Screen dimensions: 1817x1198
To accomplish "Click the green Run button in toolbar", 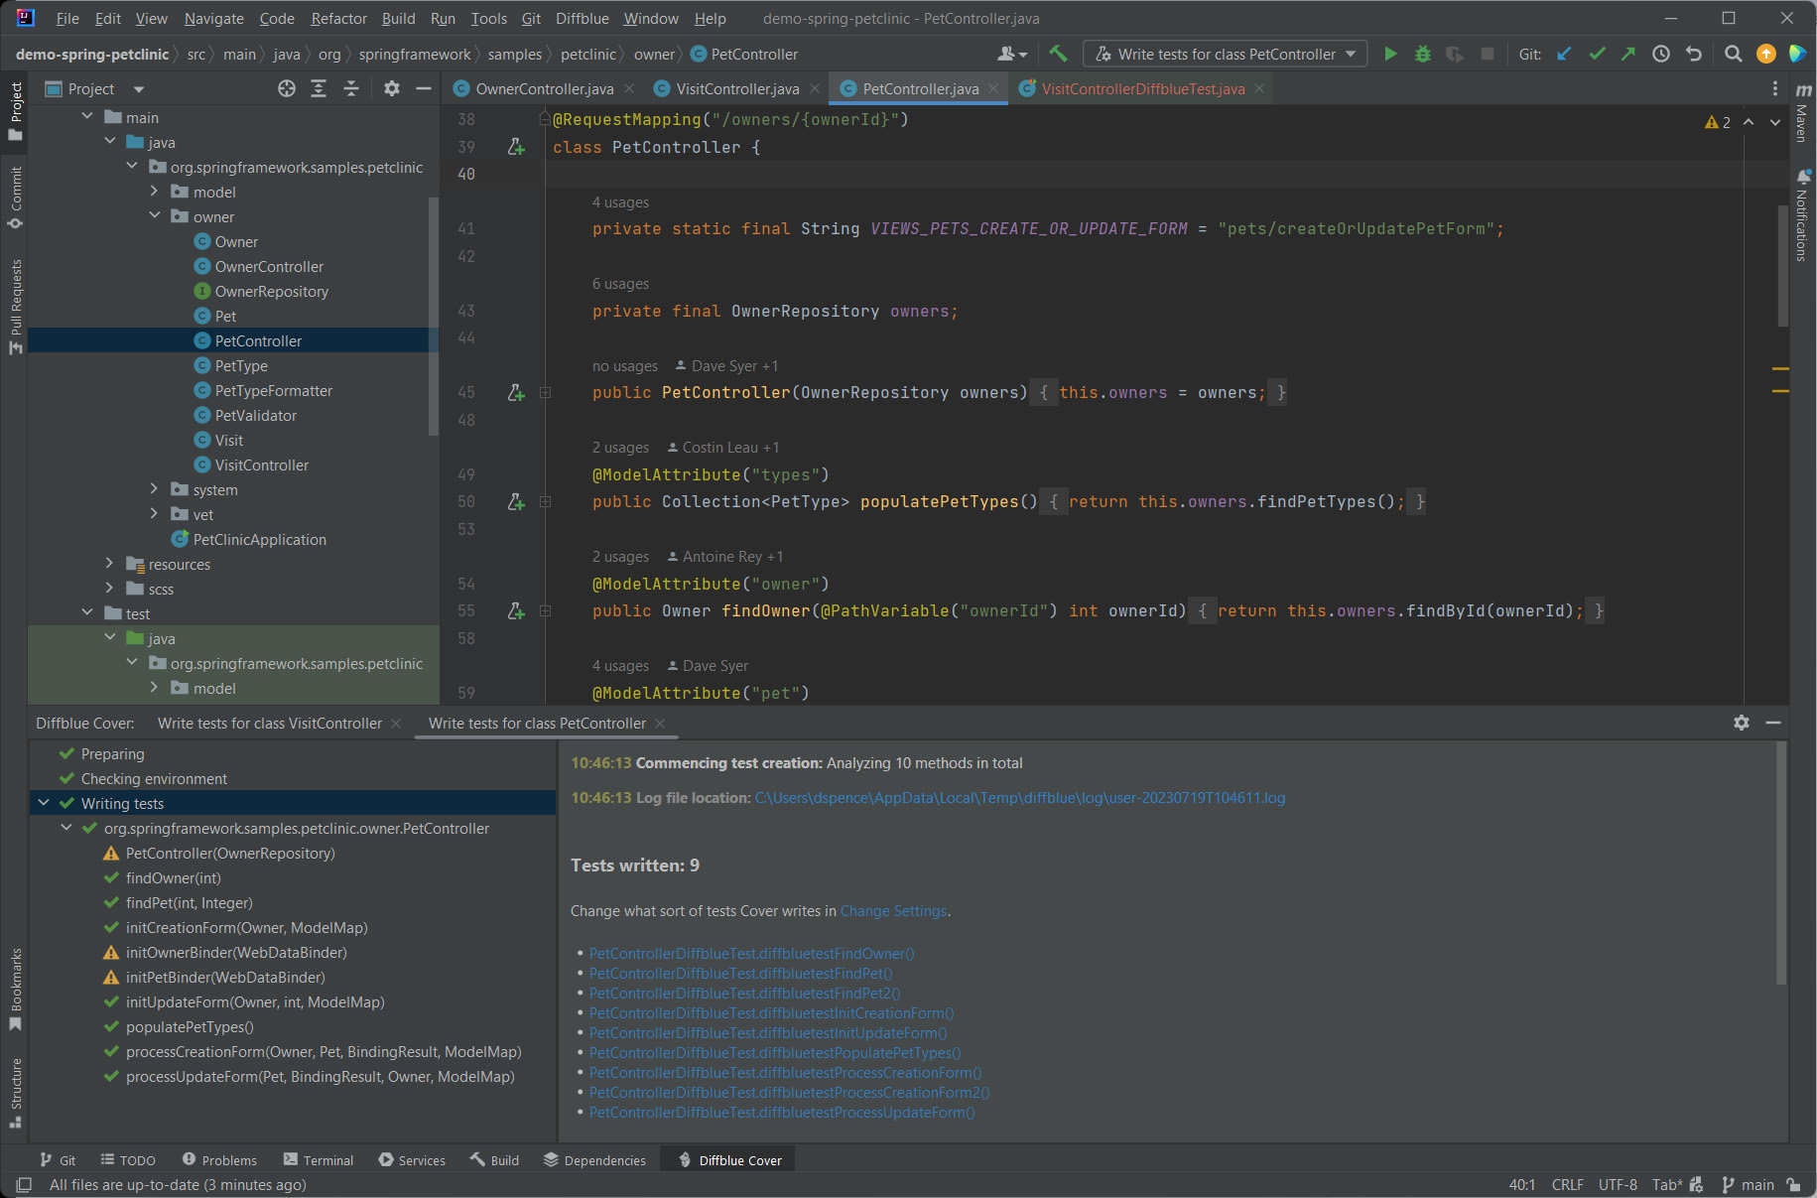I will click(x=1390, y=55).
